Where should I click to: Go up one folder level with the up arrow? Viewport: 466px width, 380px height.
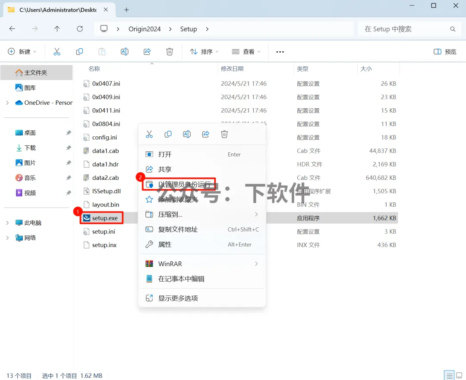tap(57, 29)
